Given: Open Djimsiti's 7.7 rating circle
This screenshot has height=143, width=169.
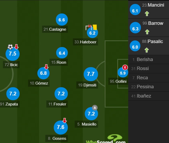Looking at the screenshot, I should (x=91, y=74).
